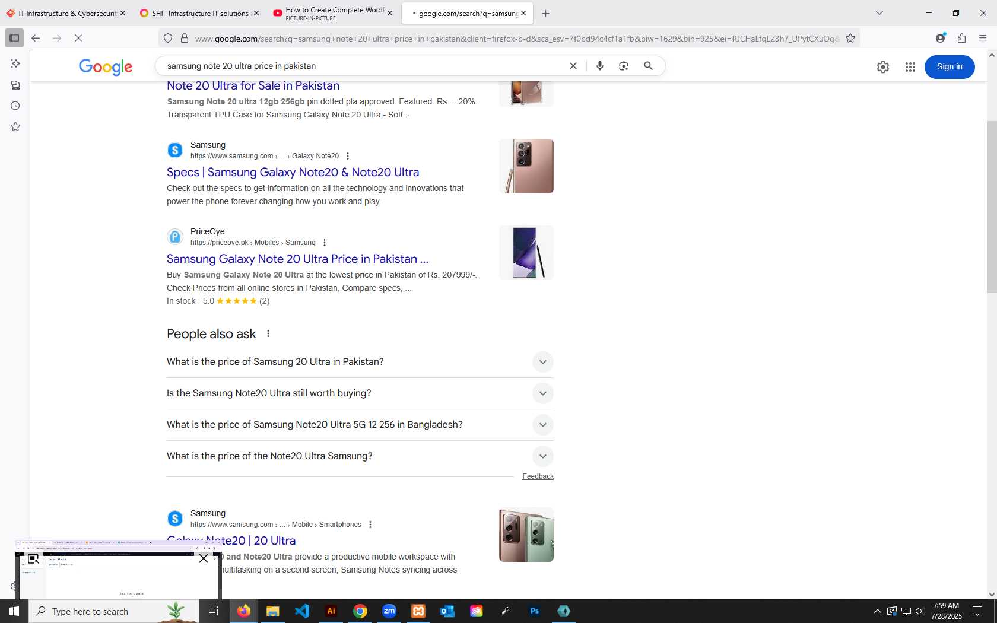Open more options for PriceOye result
Screen dimensions: 997x623
coord(324,243)
